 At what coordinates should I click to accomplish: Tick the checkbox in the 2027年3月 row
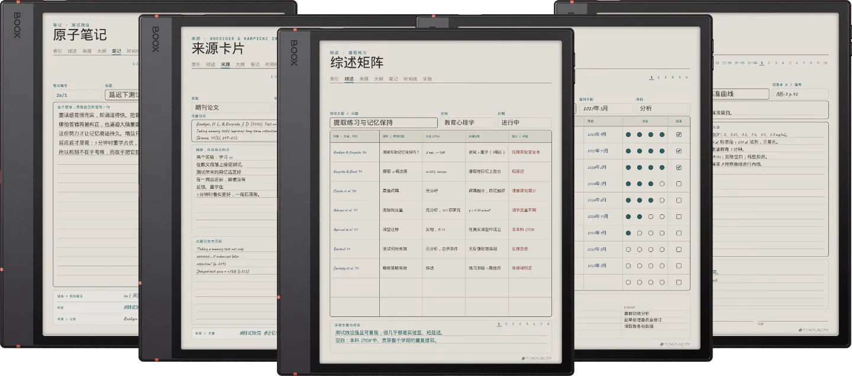[x=679, y=250]
